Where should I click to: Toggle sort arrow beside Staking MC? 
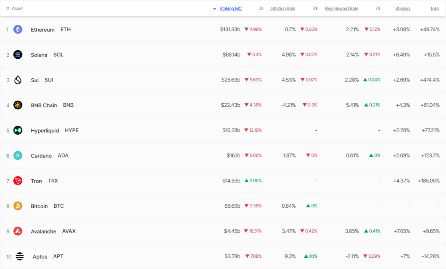(214, 9)
